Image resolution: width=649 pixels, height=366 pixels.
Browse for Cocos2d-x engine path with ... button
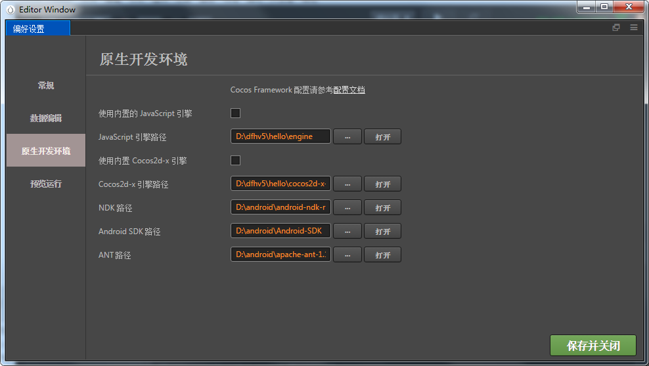[347, 184]
